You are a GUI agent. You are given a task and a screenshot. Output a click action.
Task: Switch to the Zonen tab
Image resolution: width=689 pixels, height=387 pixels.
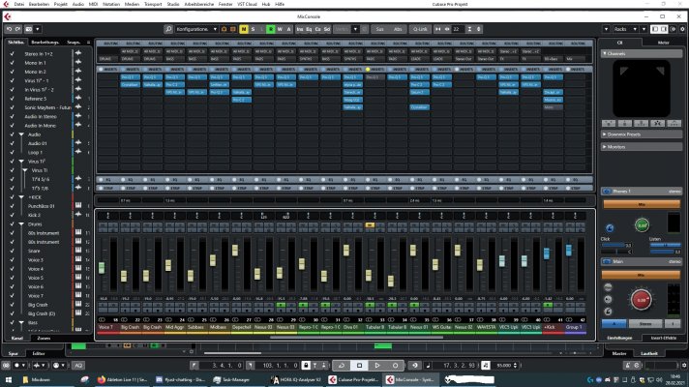[x=44, y=338]
